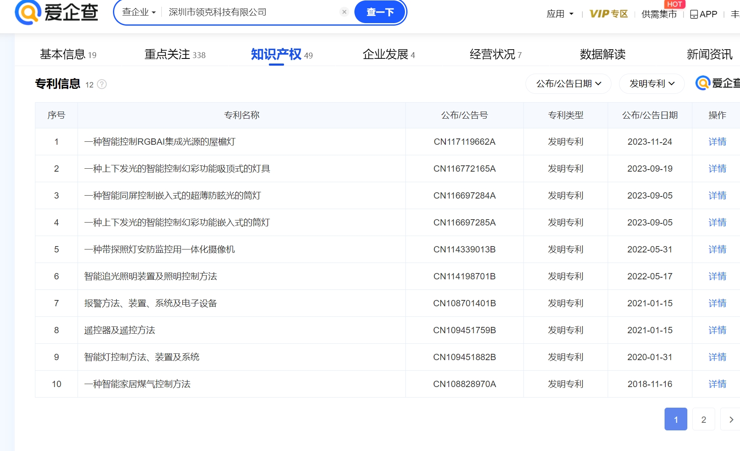The height and width of the screenshot is (451, 740).
Task: Click the Aiqicha logo icon
Action: pos(28,12)
